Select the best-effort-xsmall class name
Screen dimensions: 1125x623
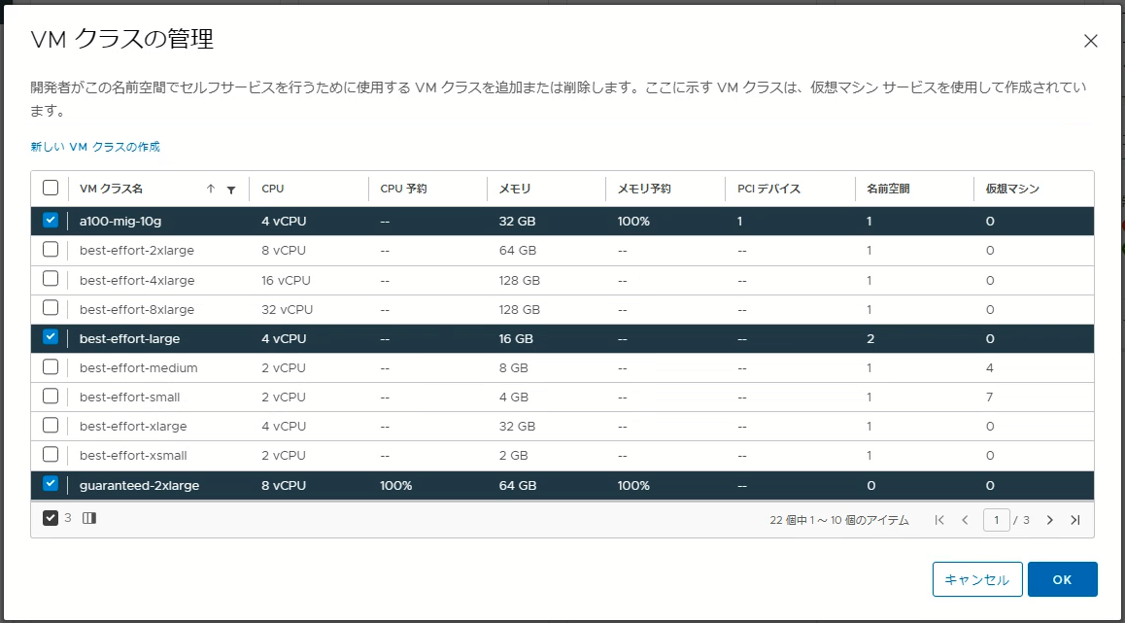133,455
